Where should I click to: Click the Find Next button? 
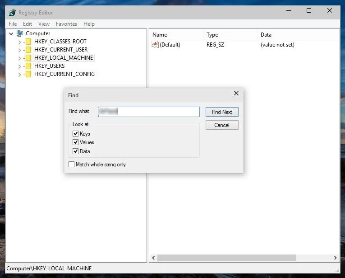[222, 112]
